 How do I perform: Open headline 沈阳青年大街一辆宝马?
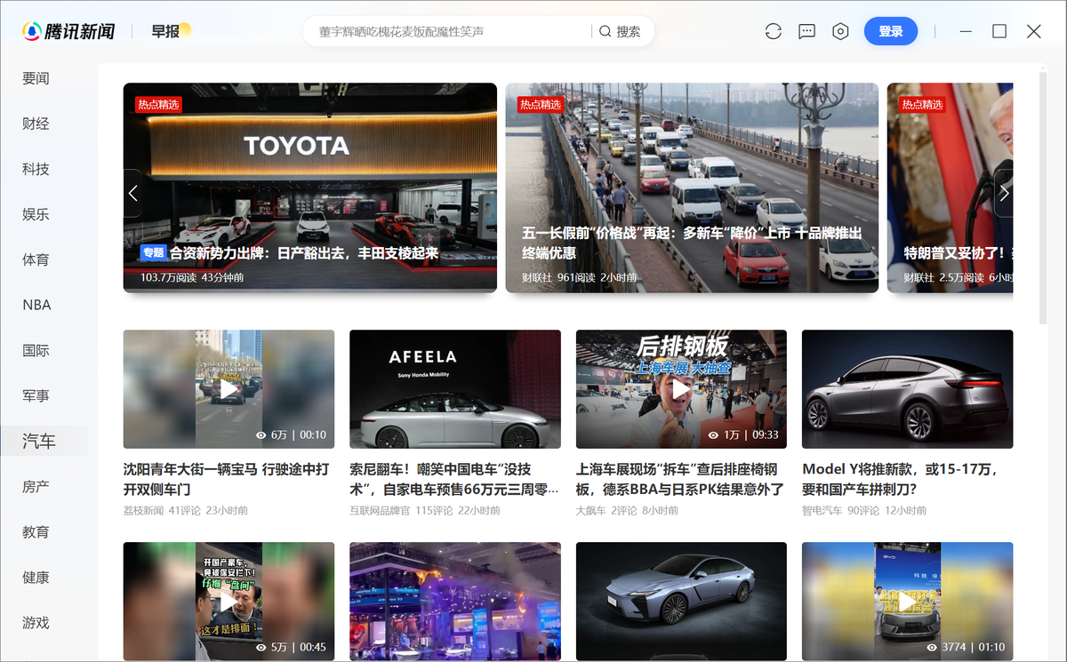[229, 479]
